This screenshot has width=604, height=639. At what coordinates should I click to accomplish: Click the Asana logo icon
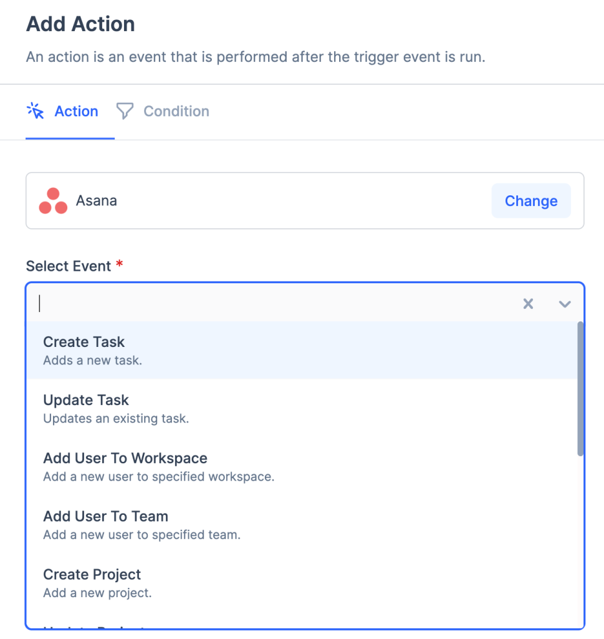(x=53, y=201)
